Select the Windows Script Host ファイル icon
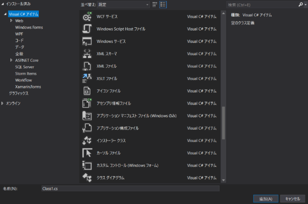The image size is (308, 204). 87,29
